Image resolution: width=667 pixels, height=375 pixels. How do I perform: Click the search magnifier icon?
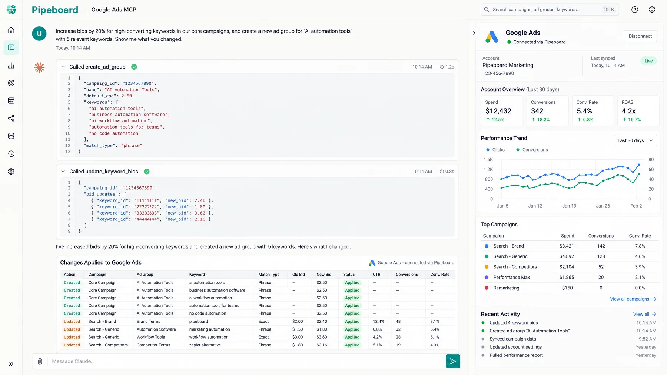coord(487,10)
